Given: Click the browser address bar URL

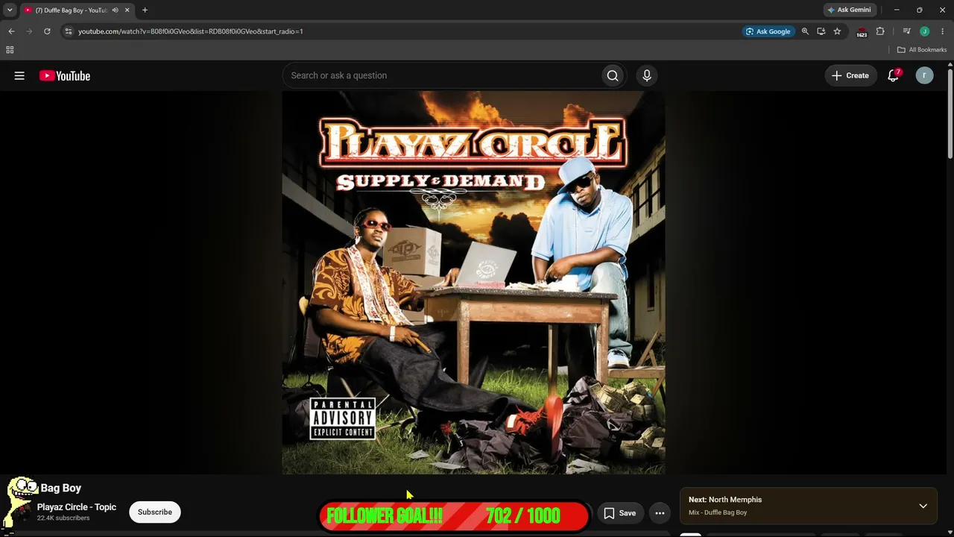Looking at the screenshot, I should click(191, 31).
